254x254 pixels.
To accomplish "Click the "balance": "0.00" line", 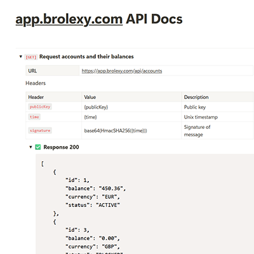I will click(93, 238).
